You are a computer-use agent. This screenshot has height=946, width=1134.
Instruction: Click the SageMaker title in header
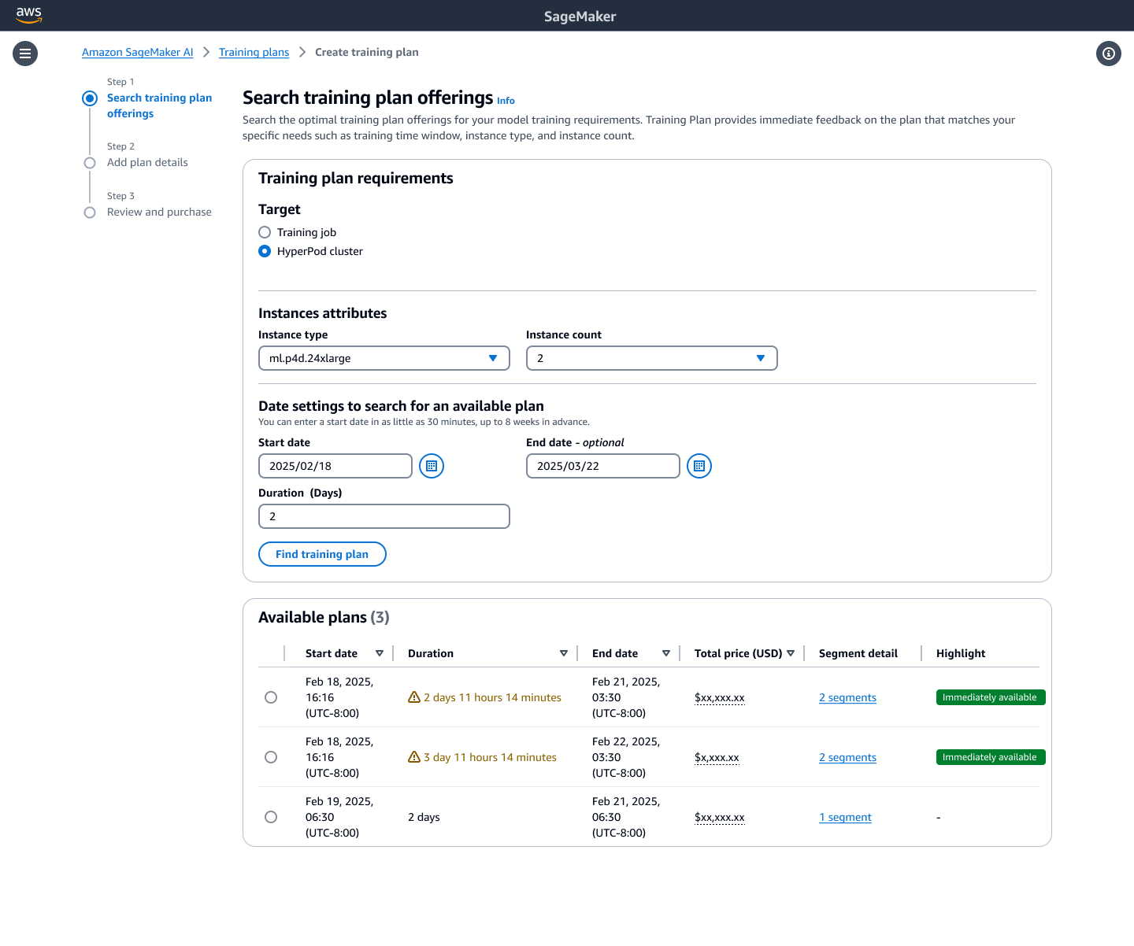click(x=580, y=17)
